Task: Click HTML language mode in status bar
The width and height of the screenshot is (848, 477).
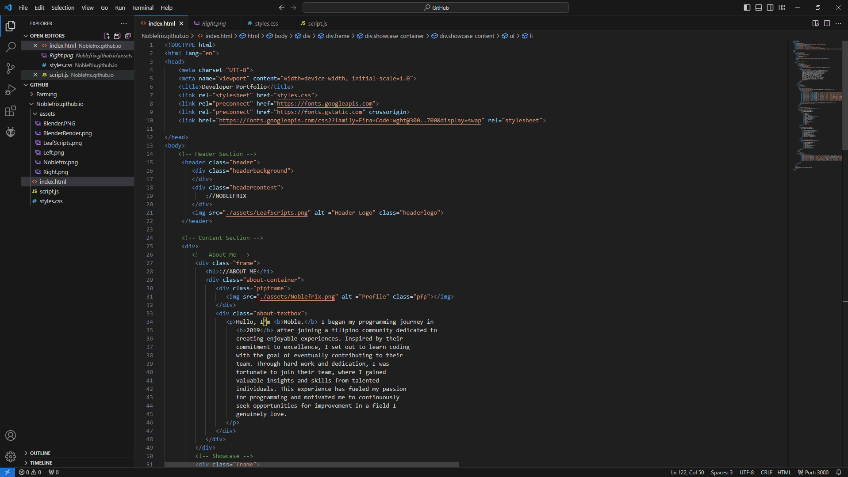Action: tap(784, 472)
